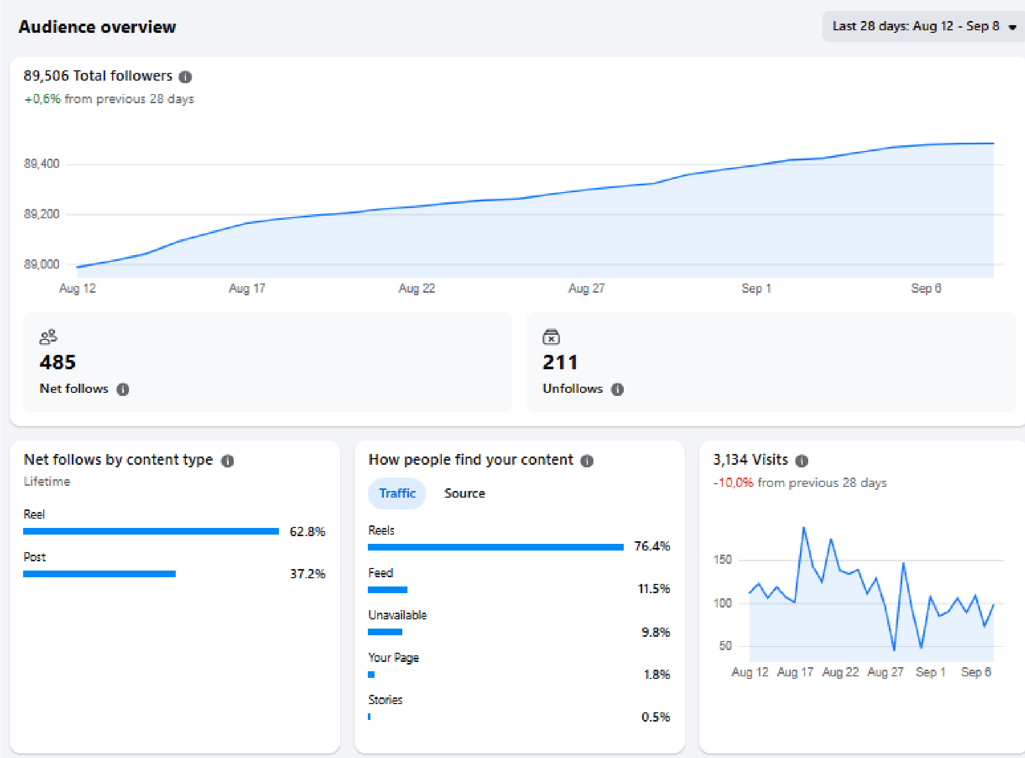Viewport: 1025px width, 758px height.
Task: Click the info icon next to 3,134 Visits
Action: coord(802,461)
